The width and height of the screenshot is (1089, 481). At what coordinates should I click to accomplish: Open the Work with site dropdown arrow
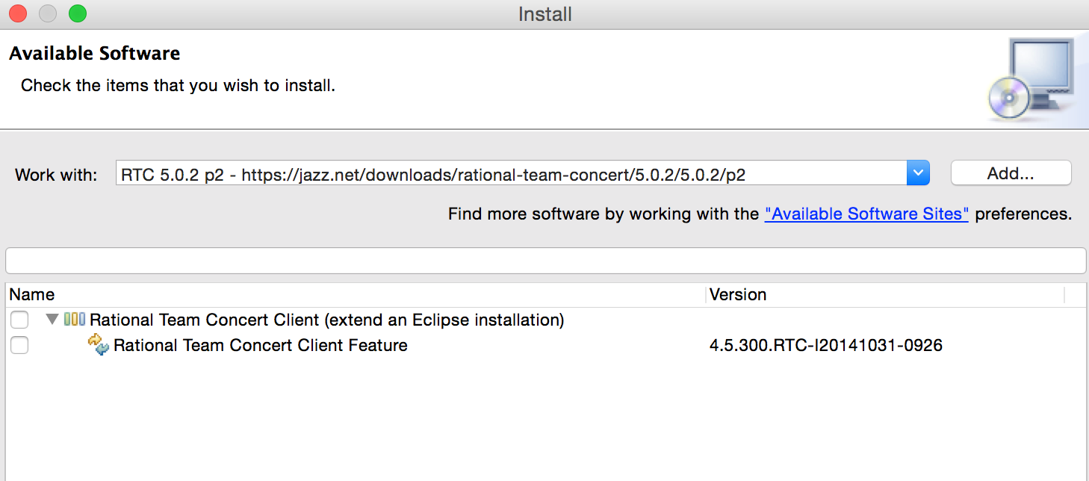point(918,174)
